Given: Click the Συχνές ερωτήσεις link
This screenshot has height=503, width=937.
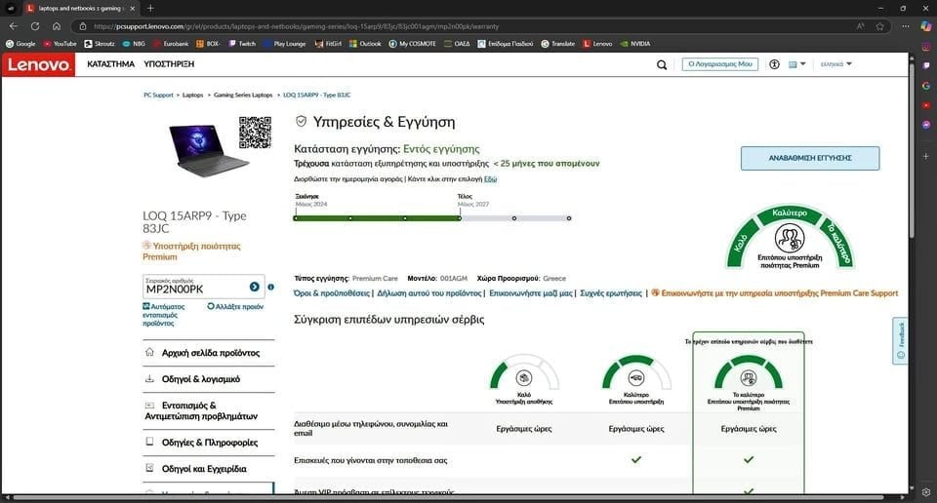Looking at the screenshot, I should (x=611, y=293).
